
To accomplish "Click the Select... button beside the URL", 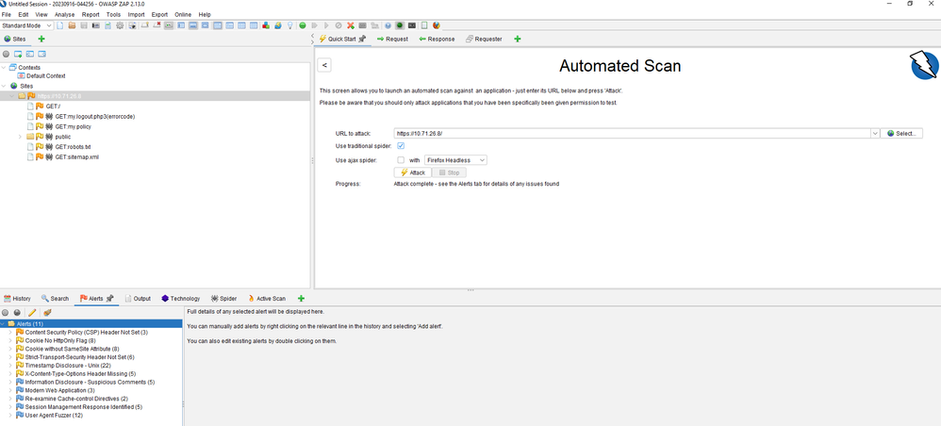I will 902,134.
